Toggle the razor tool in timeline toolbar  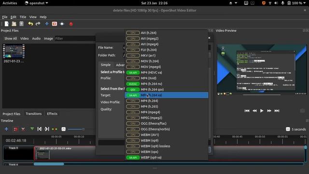click(x=23, y=129)
